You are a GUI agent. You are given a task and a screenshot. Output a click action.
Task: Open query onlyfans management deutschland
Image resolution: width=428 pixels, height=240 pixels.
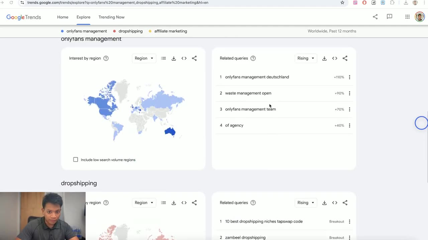coord(257,77)
